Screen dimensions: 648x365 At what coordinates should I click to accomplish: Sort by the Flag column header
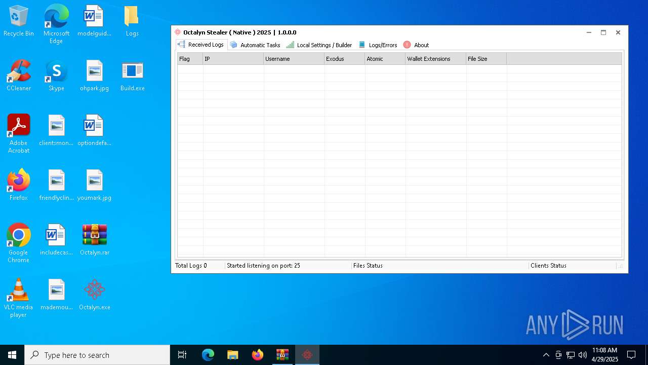click(190, 59)
